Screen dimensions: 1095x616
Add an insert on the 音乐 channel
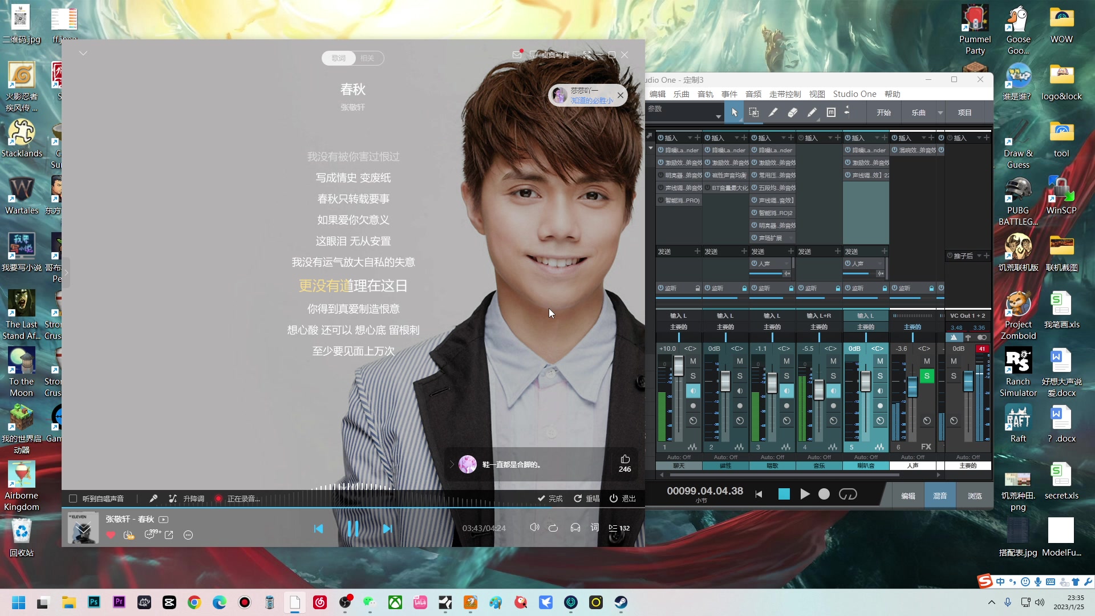click(838, 138)
